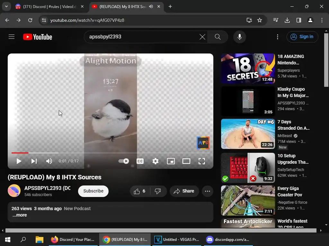Image resolution: width=329 pixels, height=246 pixels.
Task: Subscribe to the channel
Action: [93, 191]
